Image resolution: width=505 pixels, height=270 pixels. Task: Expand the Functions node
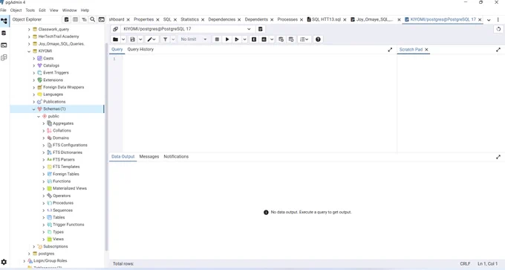44,181
